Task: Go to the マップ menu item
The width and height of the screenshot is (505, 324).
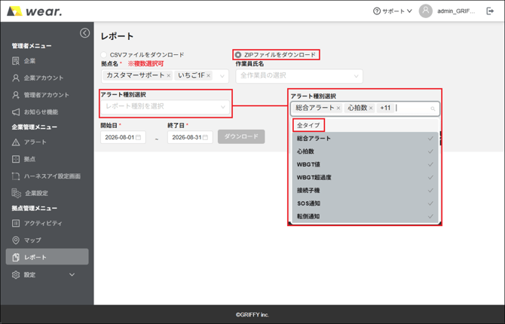Action: (x=47, y=240)
